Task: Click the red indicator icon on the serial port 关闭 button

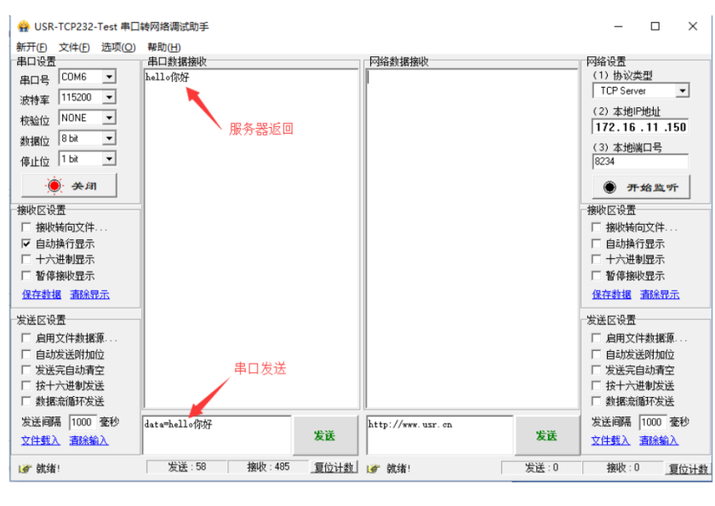Action: pos(54,186)
